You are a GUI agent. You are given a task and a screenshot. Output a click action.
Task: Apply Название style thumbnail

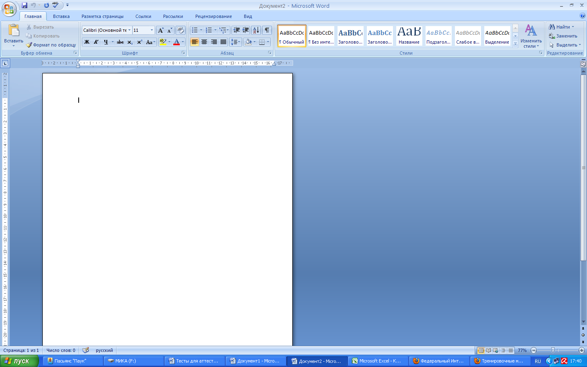click(409, 36)
